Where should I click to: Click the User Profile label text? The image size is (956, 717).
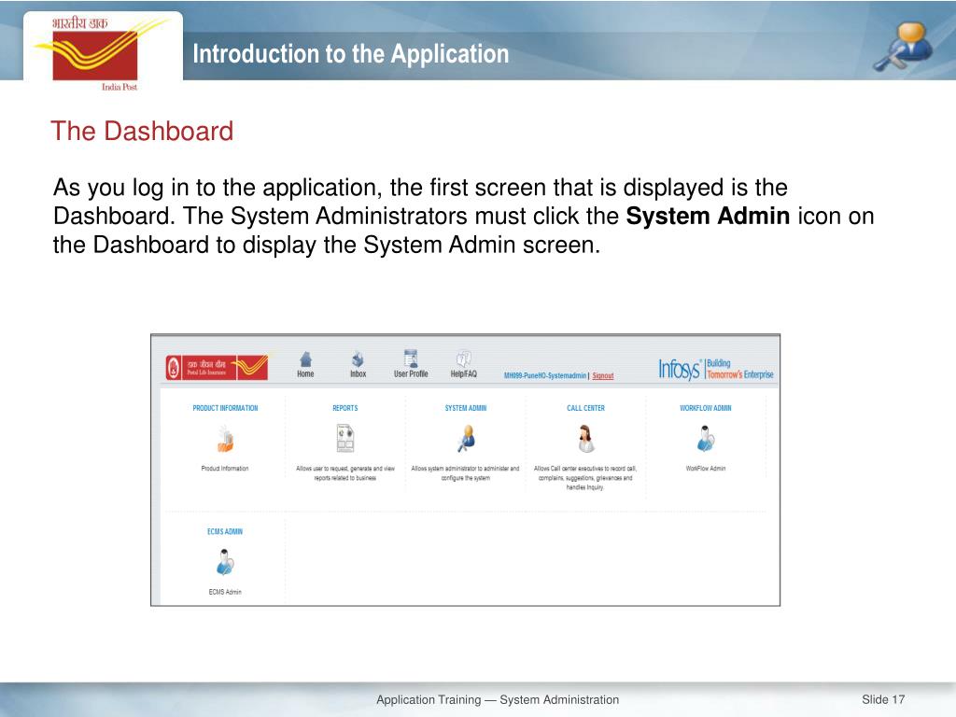(411, 373)
